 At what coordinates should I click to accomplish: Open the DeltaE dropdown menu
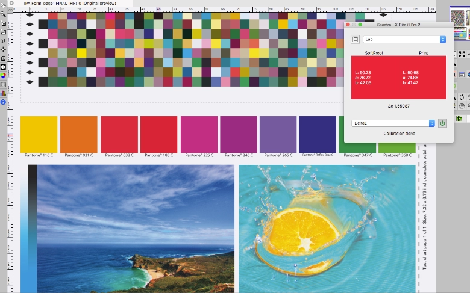click(x=393, y=123)
